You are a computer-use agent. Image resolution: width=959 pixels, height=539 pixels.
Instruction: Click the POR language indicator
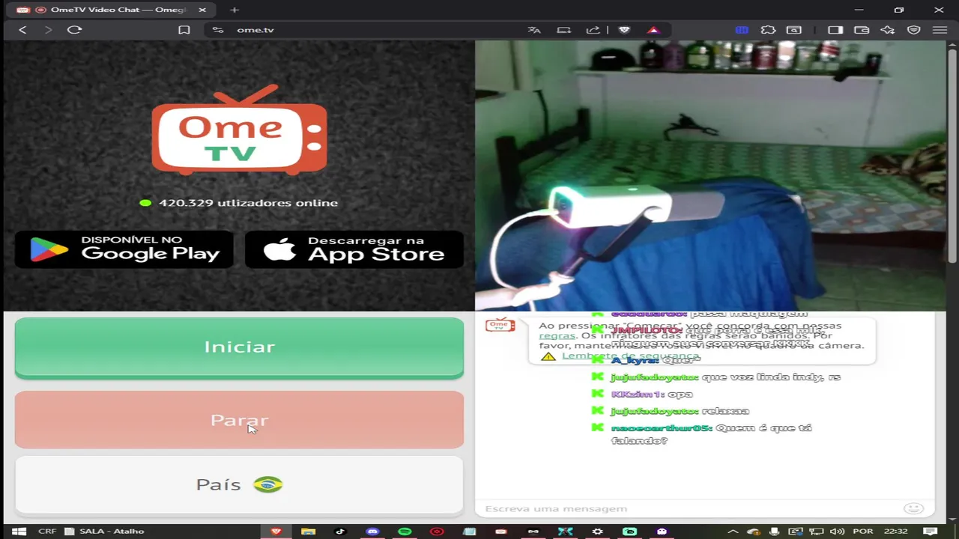pyautogui.click(x=862, y=532)
